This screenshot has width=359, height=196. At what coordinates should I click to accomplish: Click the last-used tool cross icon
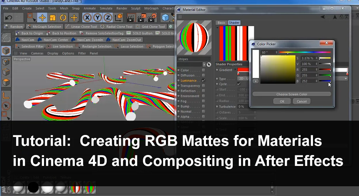[74, 18]
